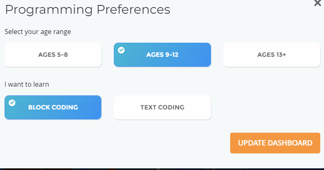Select Block Coding as learning type

[53, 107]
